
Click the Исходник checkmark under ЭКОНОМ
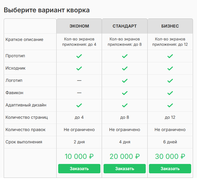click(x=79, y=68)
